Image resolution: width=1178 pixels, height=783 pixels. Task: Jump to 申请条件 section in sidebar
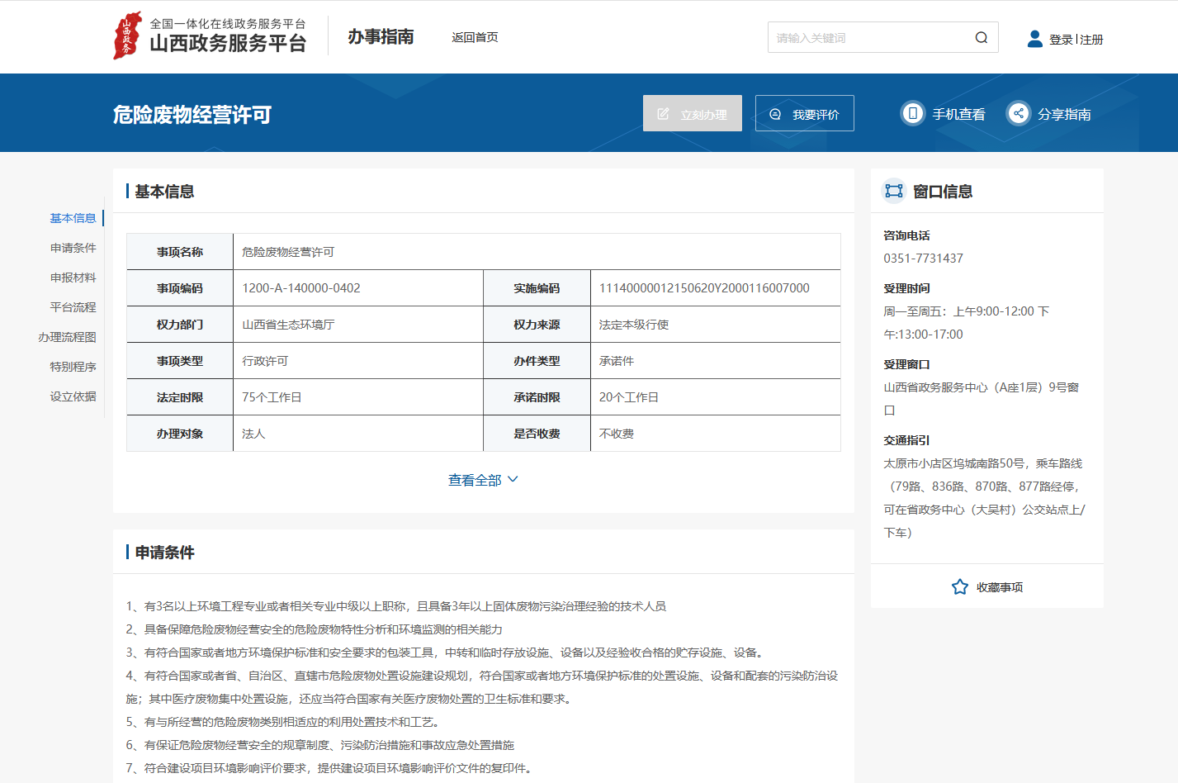tap(73, 248)
